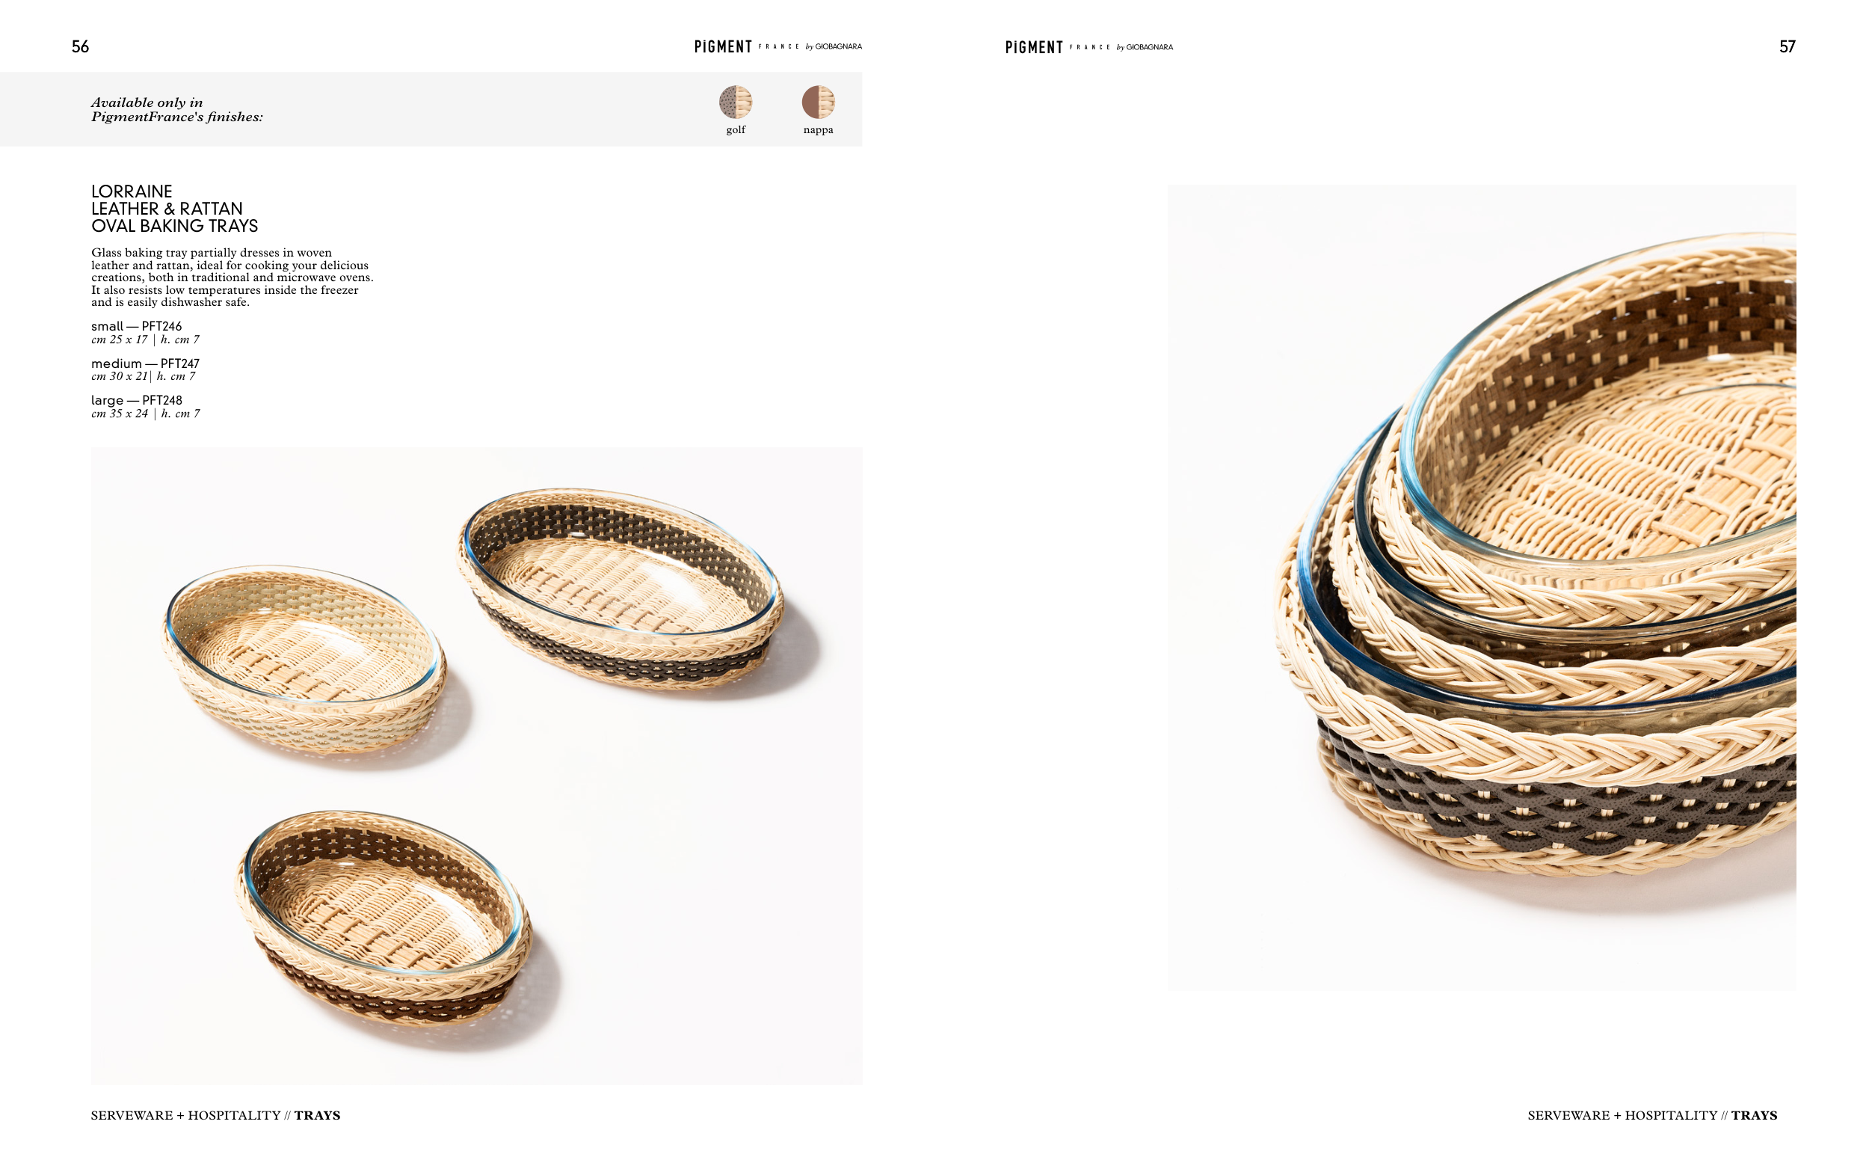Click the stacked baking trays photo

click(x=1481, y=587)
